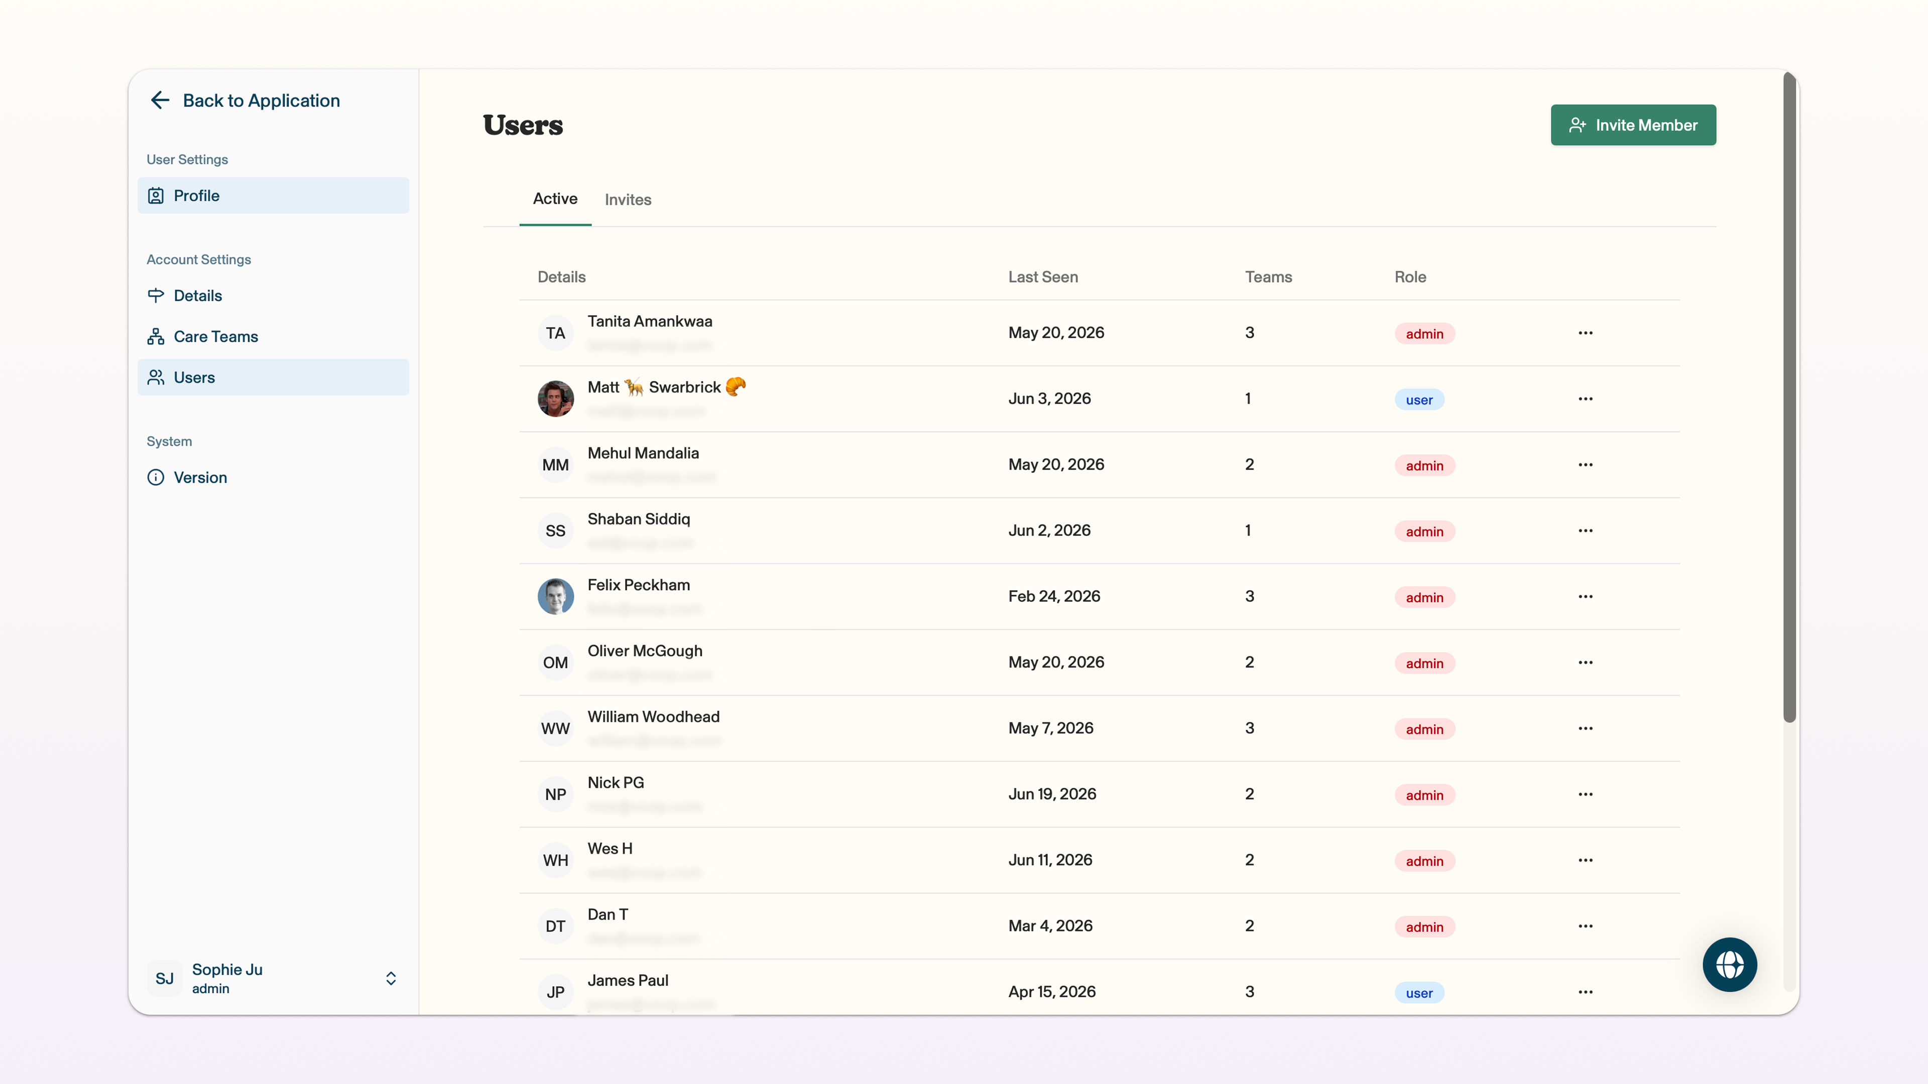Open actions menu for Nick PG

pos(1585,794)
